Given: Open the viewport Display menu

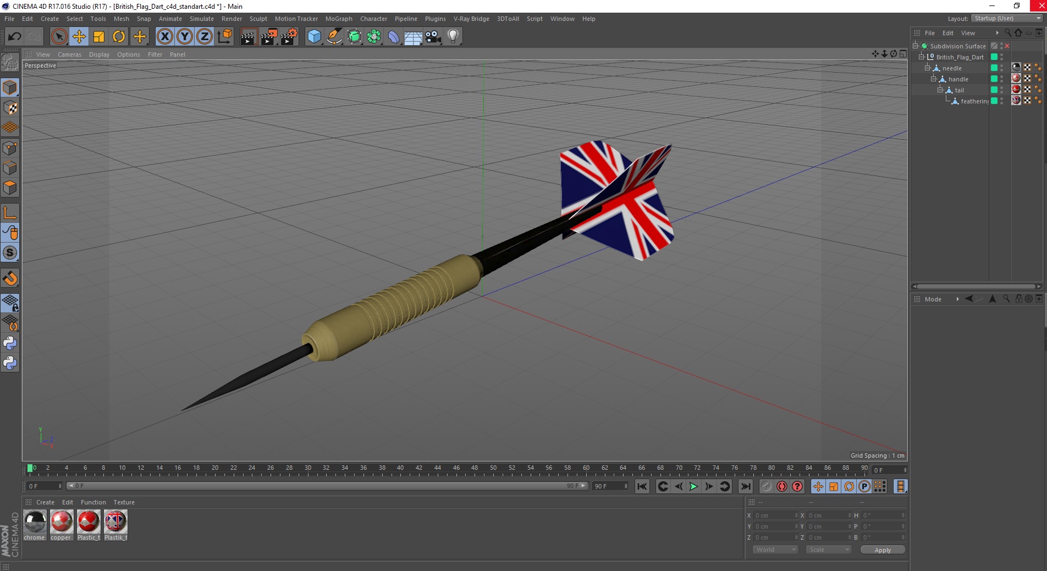Looking at the screenshot, I should tap(99, 54).
